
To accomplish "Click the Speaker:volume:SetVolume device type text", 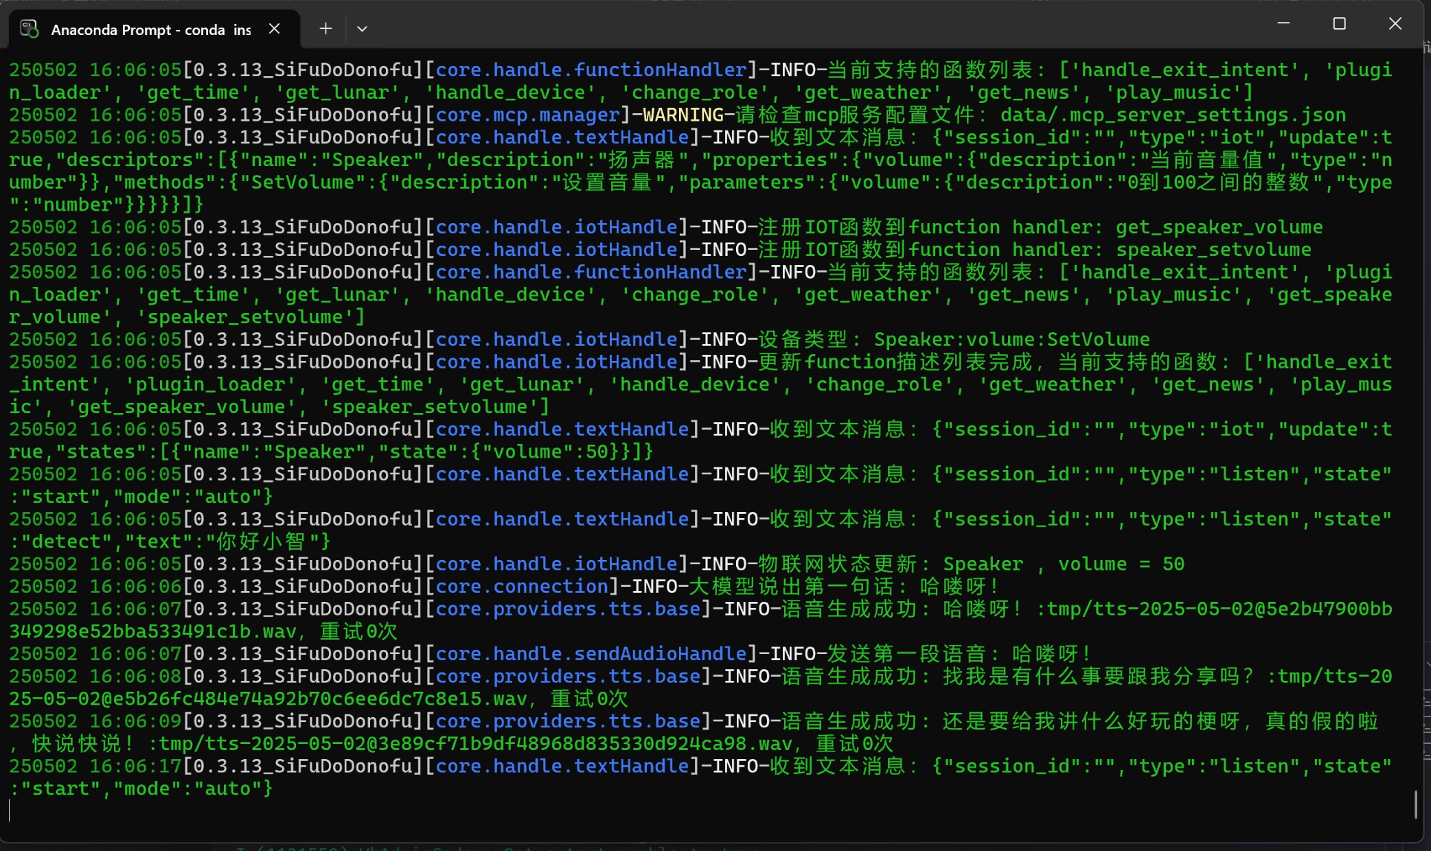I will click(1011, 339).
